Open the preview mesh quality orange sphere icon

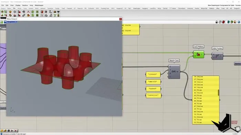[x=235, y=22]
